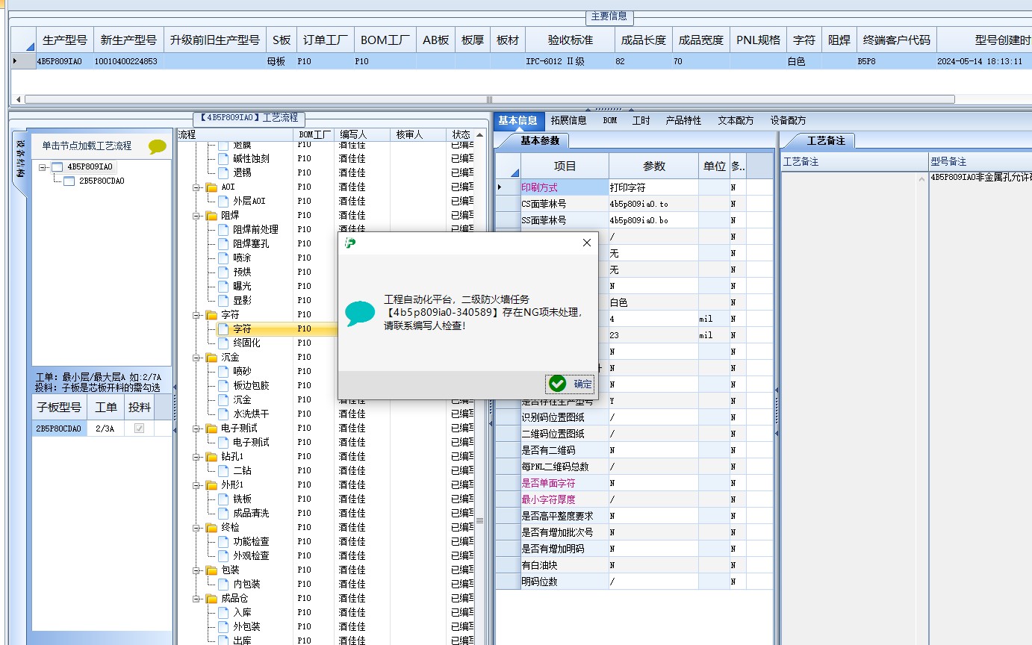
Task: Click the node icon of 2B5P80CDA0 in structure tree
Action: coord(69,181)
